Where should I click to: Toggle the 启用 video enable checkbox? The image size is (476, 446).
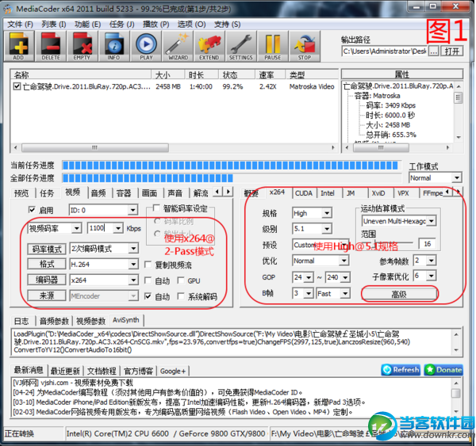[x=32, y=210]
